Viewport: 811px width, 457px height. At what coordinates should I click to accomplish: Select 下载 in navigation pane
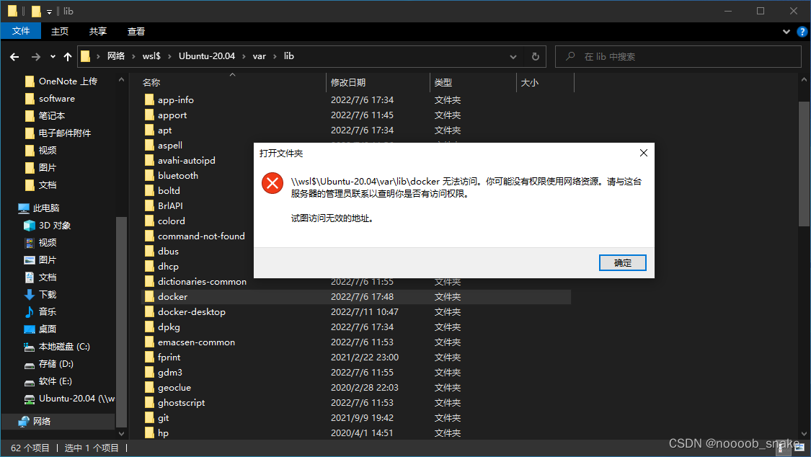(48, 294)
